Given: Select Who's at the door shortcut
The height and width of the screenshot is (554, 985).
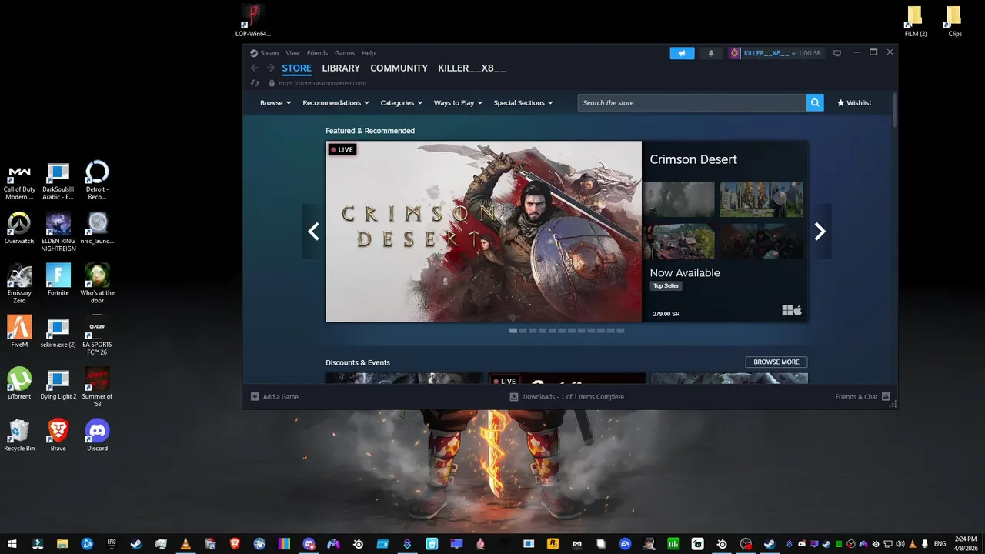Looking at the screenshot, I should click(97, 284).
